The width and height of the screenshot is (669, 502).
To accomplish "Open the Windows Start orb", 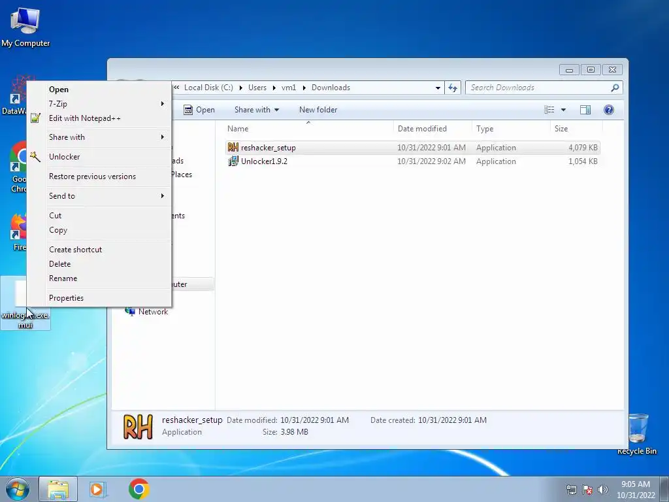I will click(x=18, y=489).
